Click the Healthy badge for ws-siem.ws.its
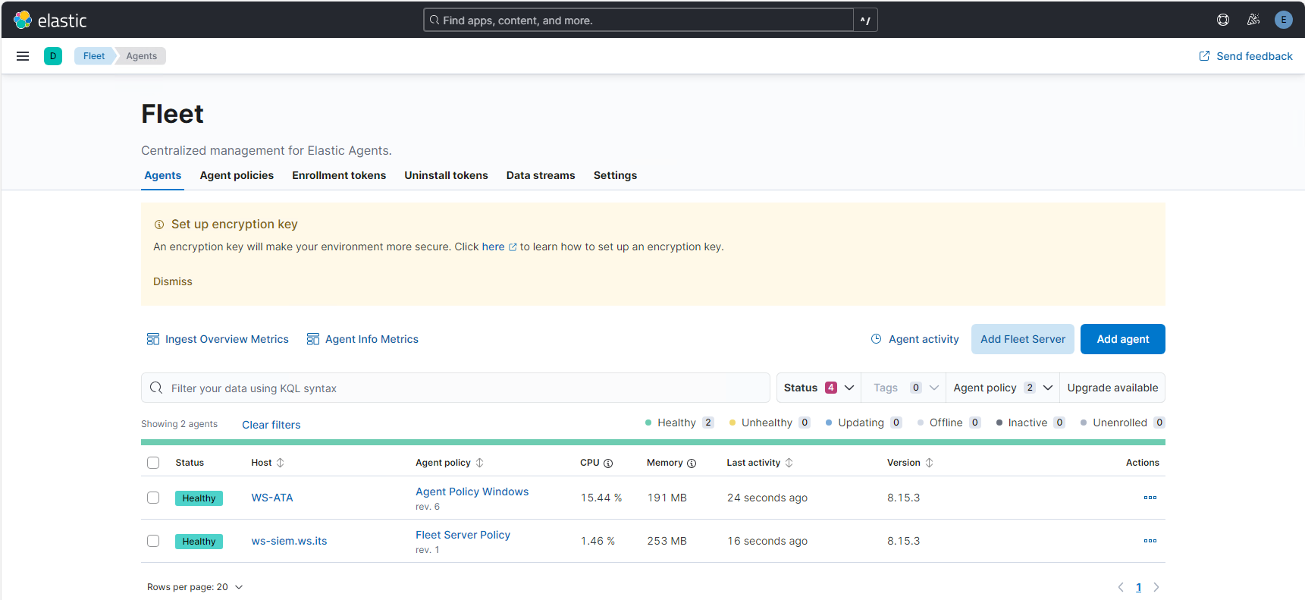 [199, 542]
